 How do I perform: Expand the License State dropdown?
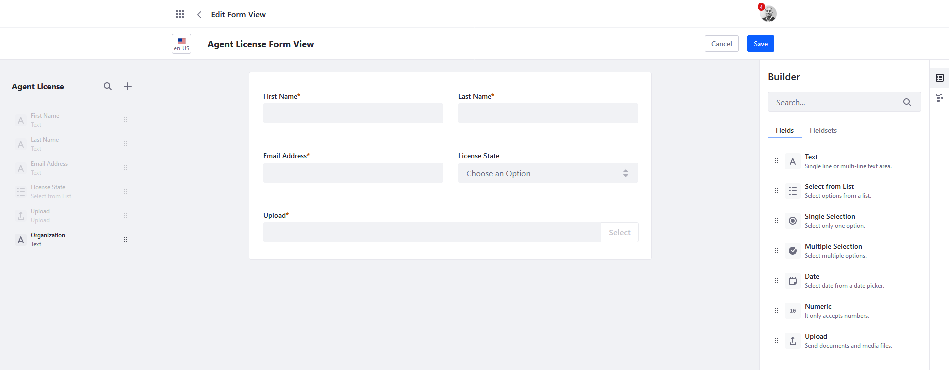tap(548, 173)
